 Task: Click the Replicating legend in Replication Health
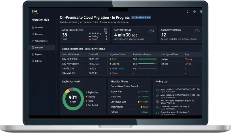(92, 92)
